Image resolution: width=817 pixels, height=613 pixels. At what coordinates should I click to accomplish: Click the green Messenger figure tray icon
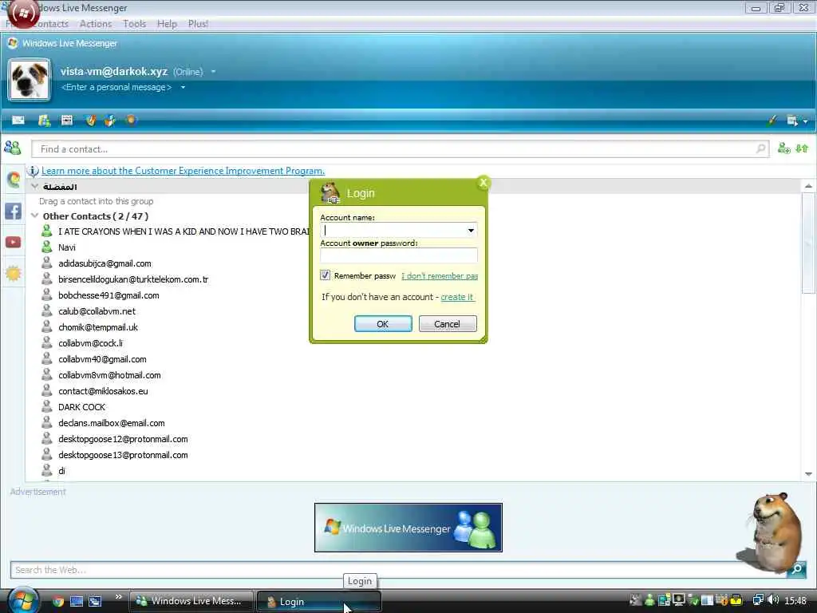tap(649, 600)
